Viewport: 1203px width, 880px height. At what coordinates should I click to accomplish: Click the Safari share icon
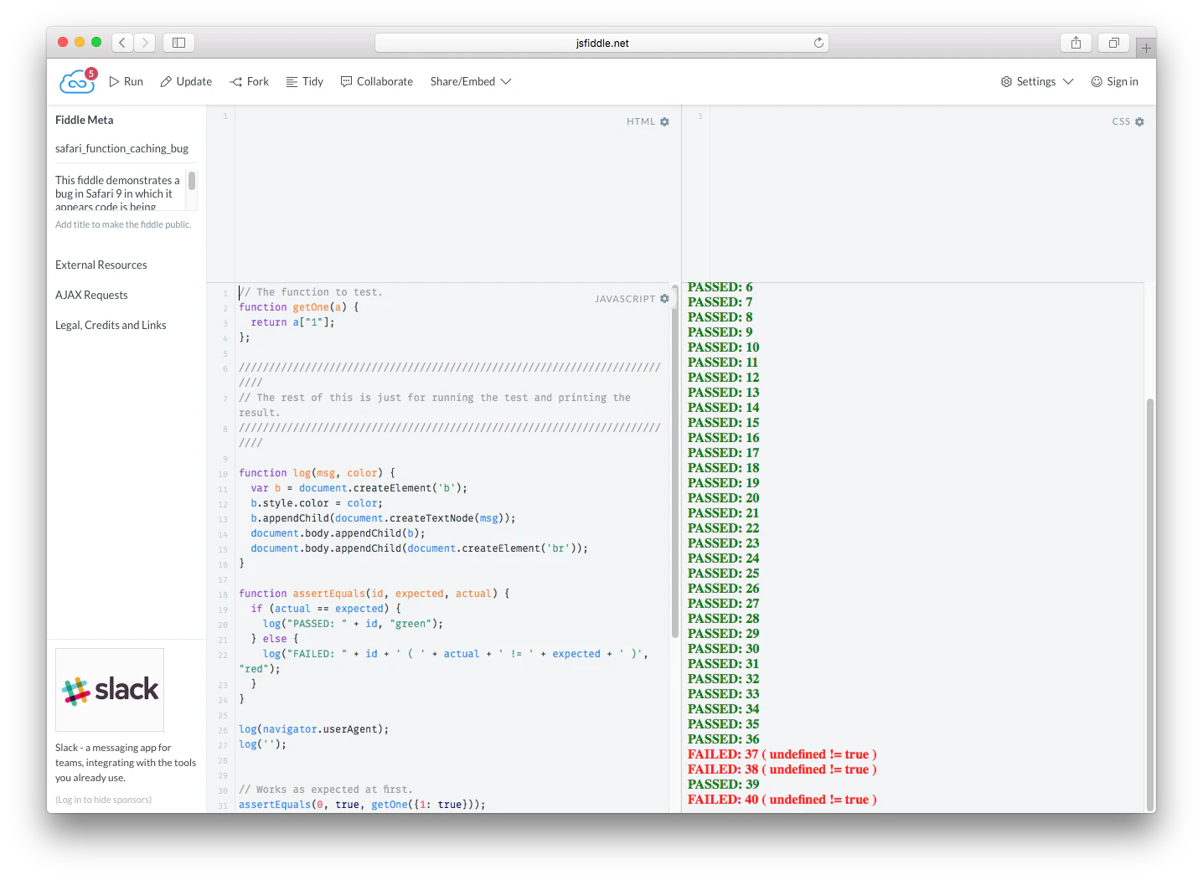(1076, 43)
